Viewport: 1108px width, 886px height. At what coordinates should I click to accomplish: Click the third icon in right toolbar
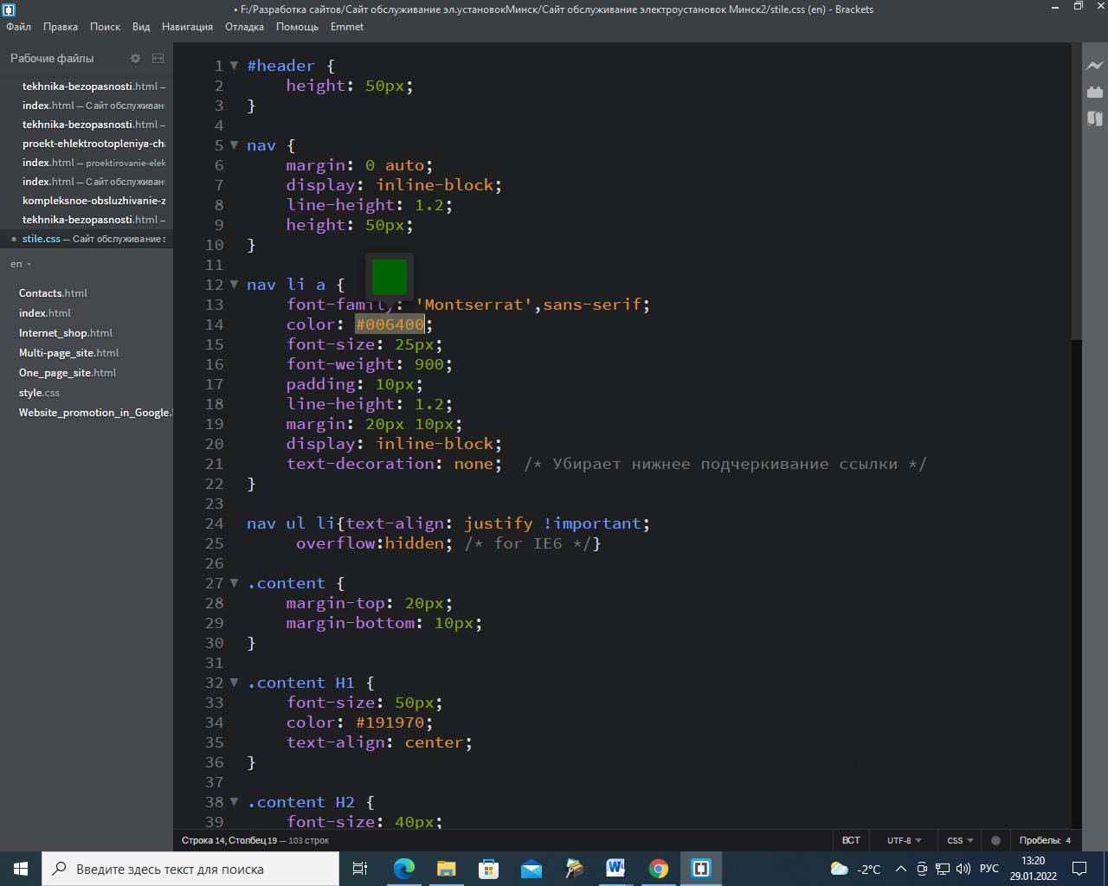pos(1094,119)
